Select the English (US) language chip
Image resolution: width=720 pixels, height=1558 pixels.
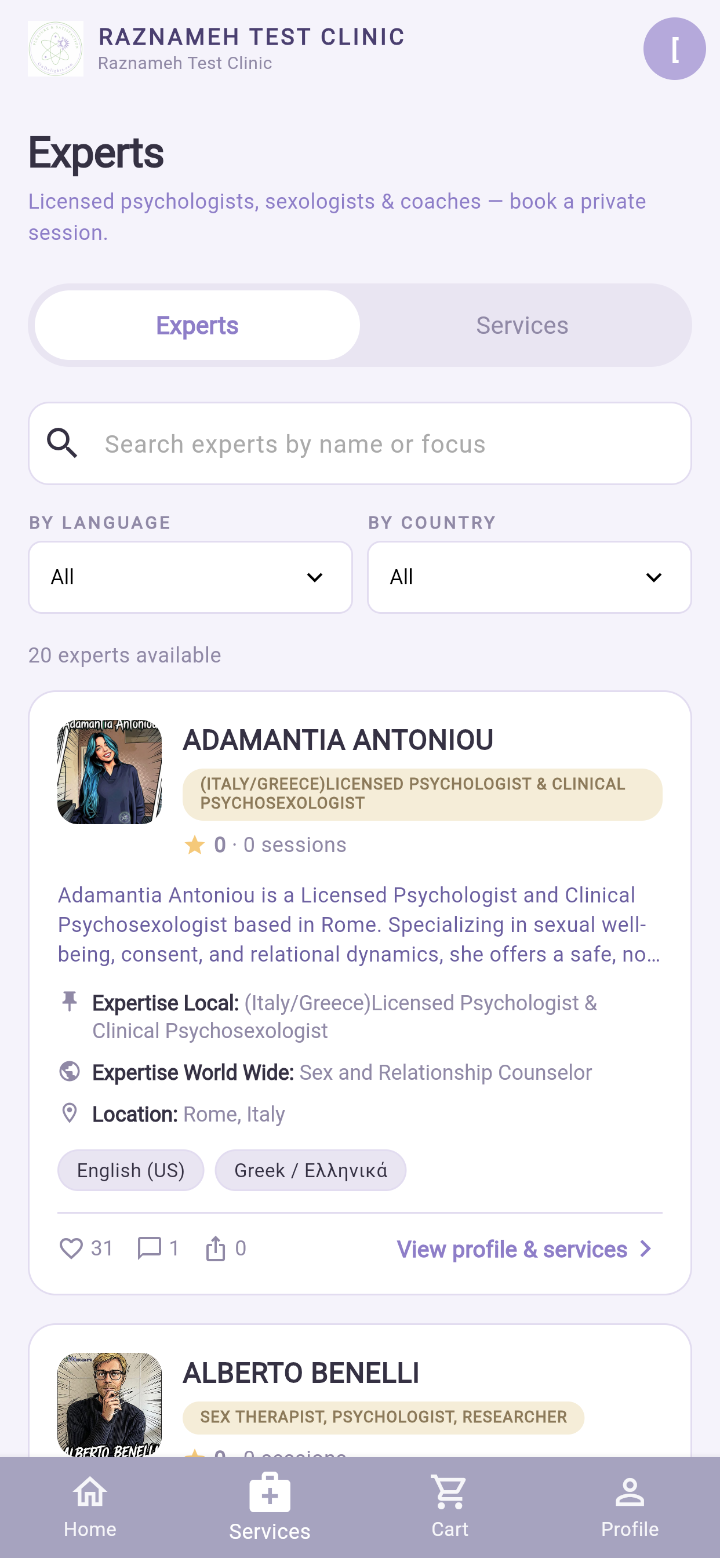130,1170
